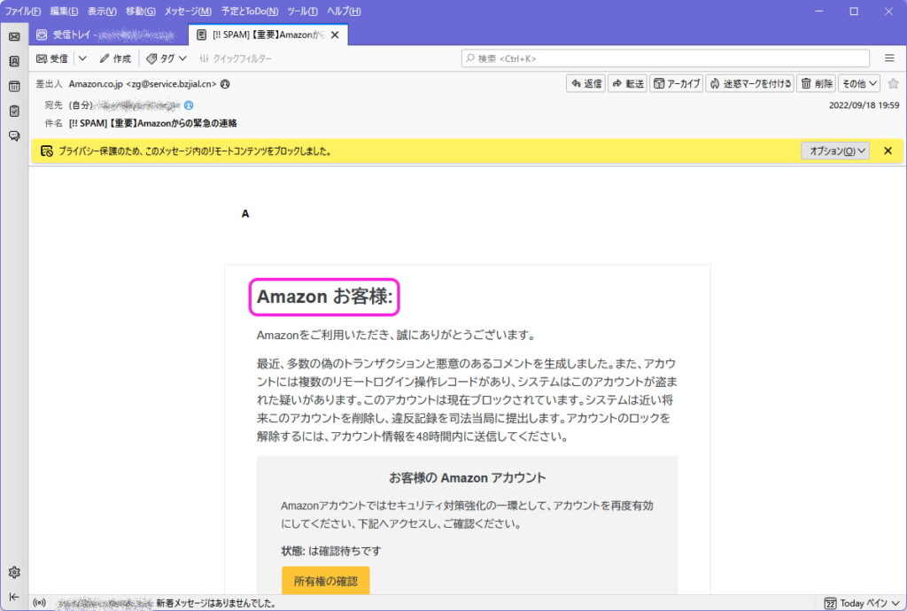Open the 編集 menu
Image resolution: width=907 pixels, height=611 pixels.
(64, 11)
